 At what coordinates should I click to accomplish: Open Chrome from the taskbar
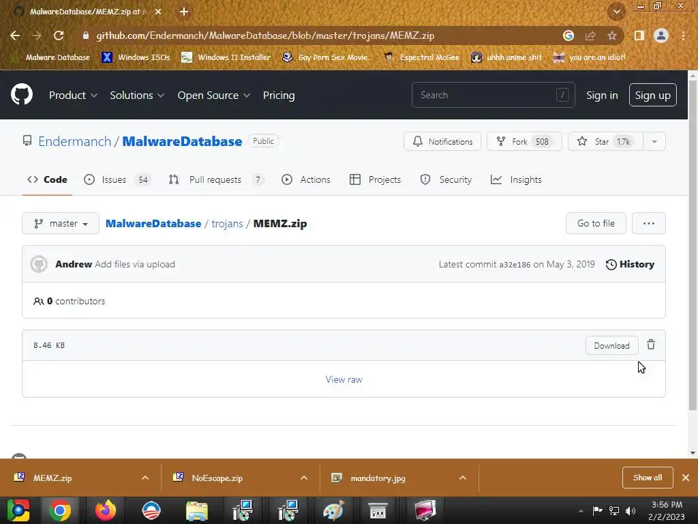[x=60, y=510]
